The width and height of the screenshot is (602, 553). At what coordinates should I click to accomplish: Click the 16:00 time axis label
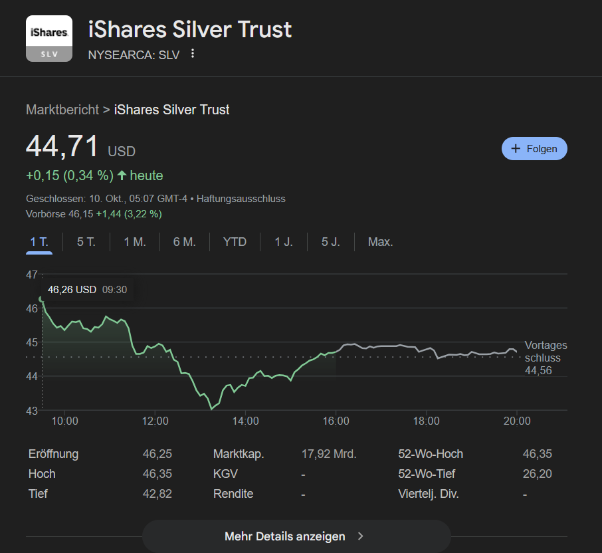pyautogui.click(x=336, y=421)
